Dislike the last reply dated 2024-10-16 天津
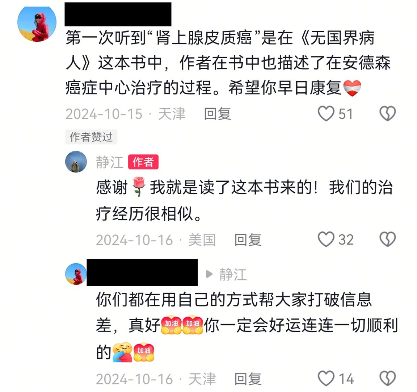Image resolution: width=417 pixels, height=392 pixels. click(x=387, y=378)
